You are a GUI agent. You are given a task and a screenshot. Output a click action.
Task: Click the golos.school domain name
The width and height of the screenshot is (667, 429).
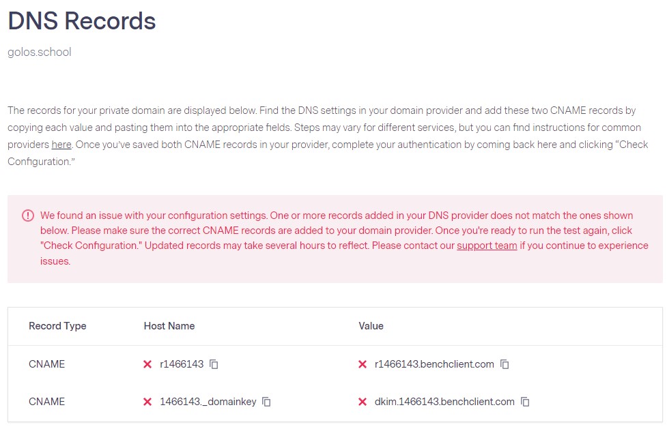[40, 52]
